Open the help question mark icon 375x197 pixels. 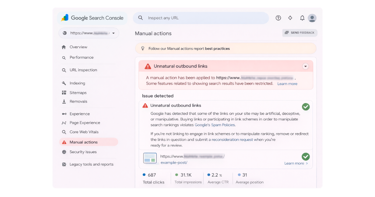[x=278, y=18]
